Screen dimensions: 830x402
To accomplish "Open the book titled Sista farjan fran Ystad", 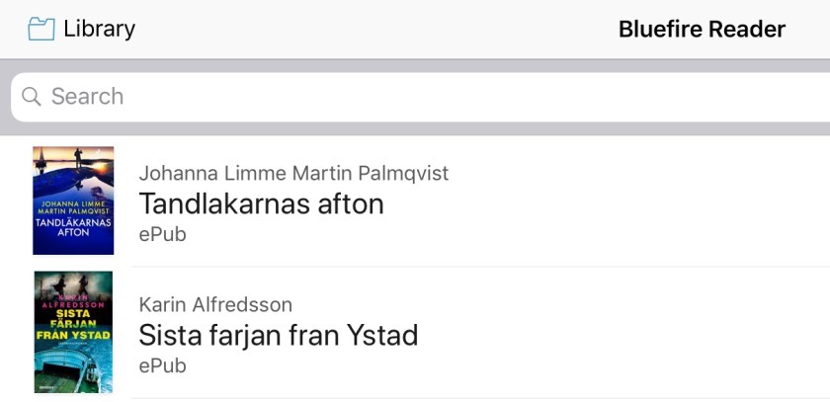I will coord(278,335).
